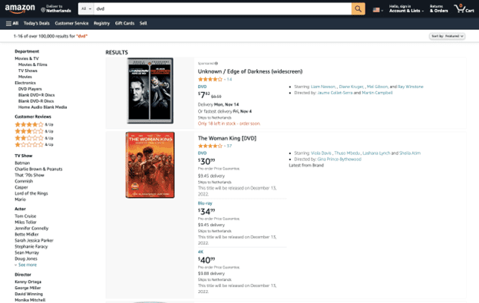Image resolution: width=479 pixels, height=303 pixels.
Task: Click the Unknown / Edge of Darkness cover
Action: 150,91
